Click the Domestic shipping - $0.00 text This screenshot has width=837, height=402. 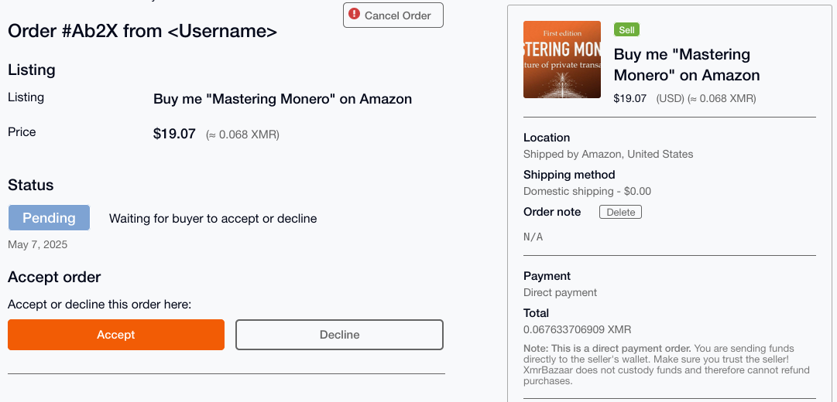587,191
